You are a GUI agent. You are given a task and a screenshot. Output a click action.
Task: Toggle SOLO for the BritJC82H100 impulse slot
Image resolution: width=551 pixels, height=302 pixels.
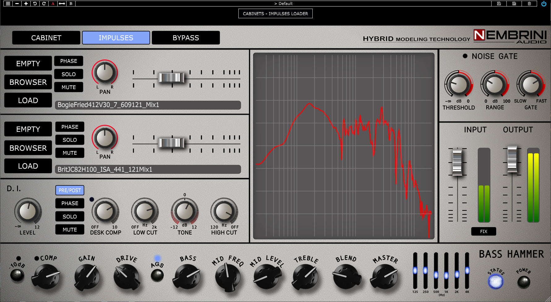click(x=70, y=140)
